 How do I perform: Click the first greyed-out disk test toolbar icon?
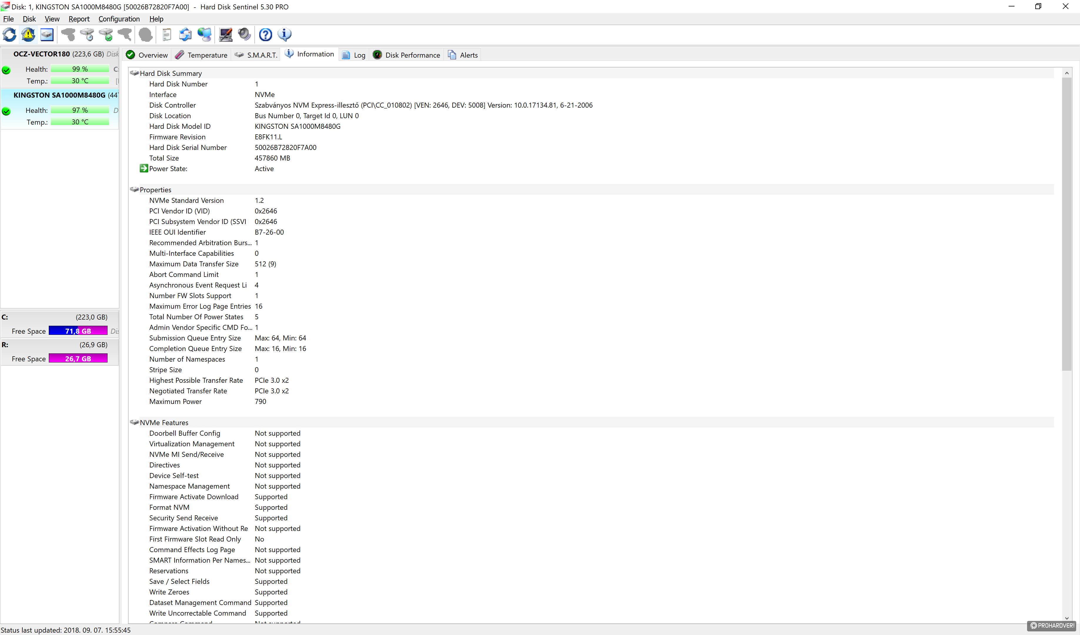pyautogui.click(x=68, y=34)
